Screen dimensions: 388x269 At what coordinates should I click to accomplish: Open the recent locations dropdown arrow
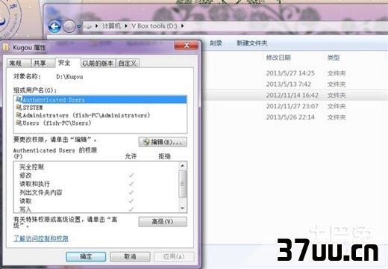coord(79,26)
